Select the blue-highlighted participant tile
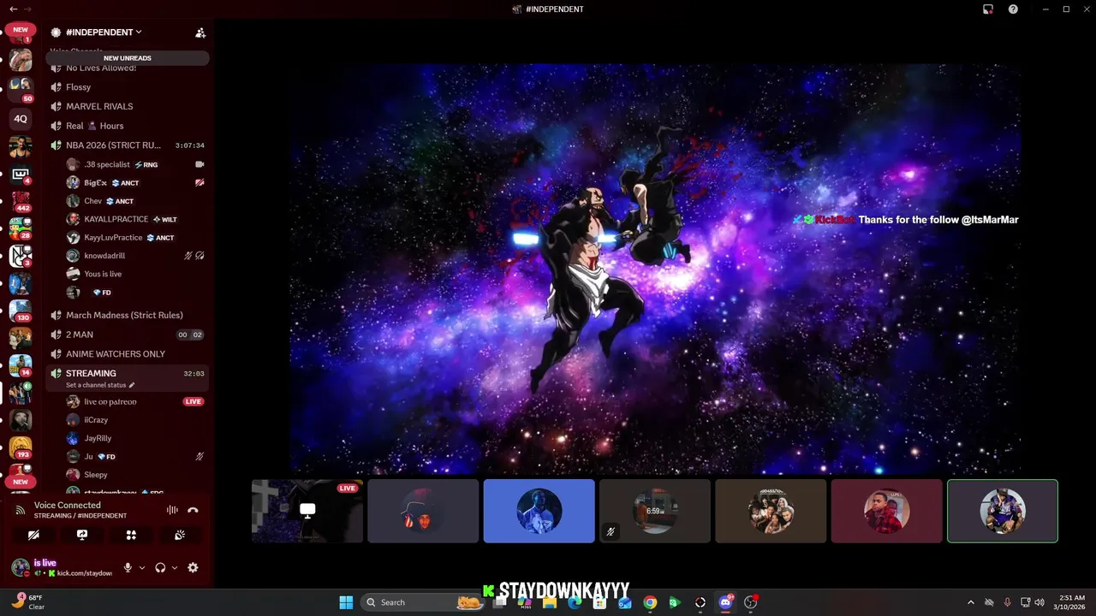The image size is (1096, 616). tap(539, 511)
